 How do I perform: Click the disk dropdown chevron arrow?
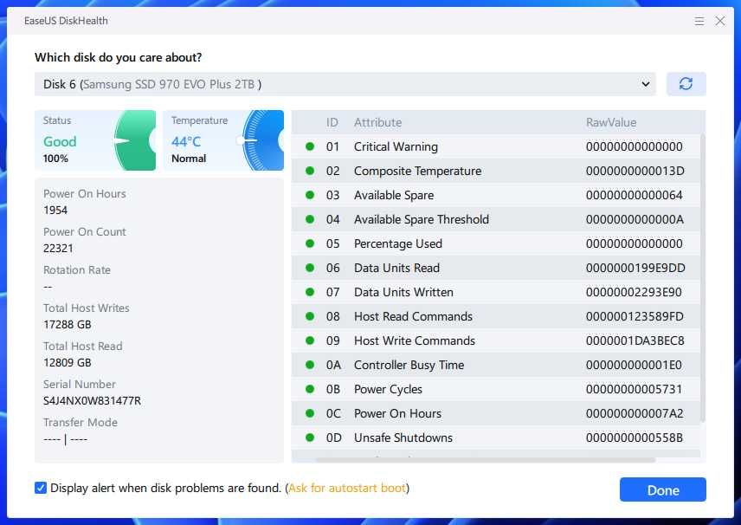645,84
